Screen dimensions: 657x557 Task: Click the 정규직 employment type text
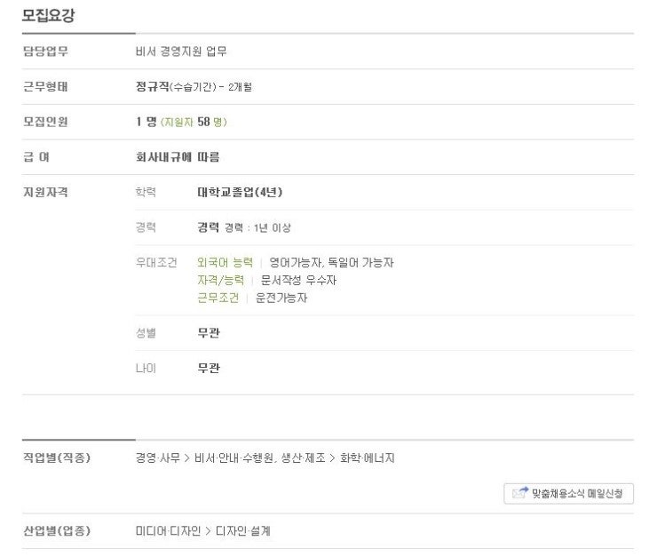152,86
